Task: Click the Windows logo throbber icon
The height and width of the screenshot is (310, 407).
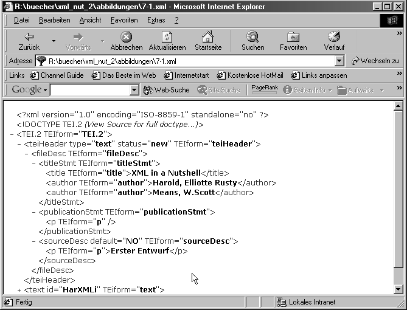Action: pos(392,21)
